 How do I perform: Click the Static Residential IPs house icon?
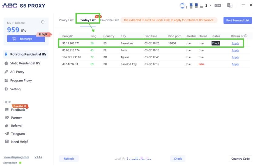coord(6,63)
